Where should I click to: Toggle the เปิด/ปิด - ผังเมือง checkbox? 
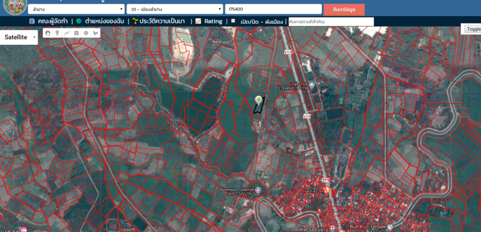233,21
